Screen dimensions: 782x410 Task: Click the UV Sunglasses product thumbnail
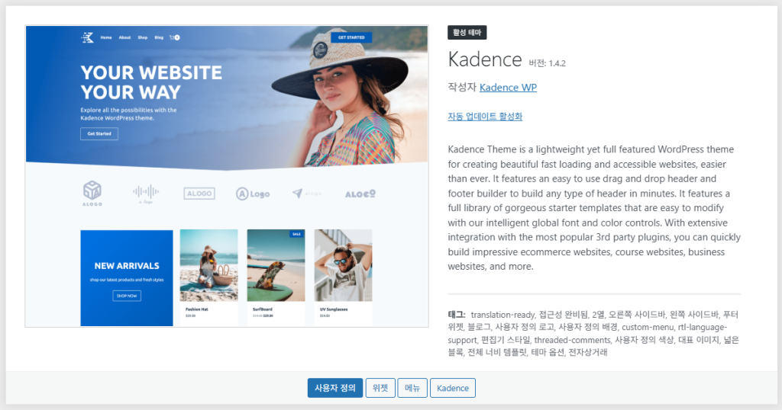click(x=343, y=265)
